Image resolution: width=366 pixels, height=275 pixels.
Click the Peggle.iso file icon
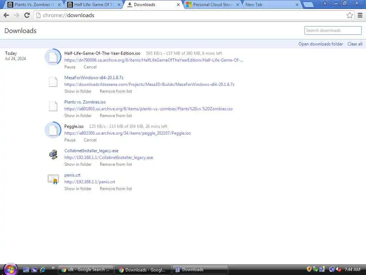[53, 130]
